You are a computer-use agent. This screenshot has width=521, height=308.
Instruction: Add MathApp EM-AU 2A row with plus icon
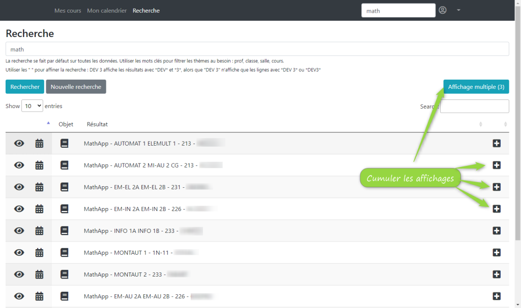pyautogui.click(x=497, y=296)
